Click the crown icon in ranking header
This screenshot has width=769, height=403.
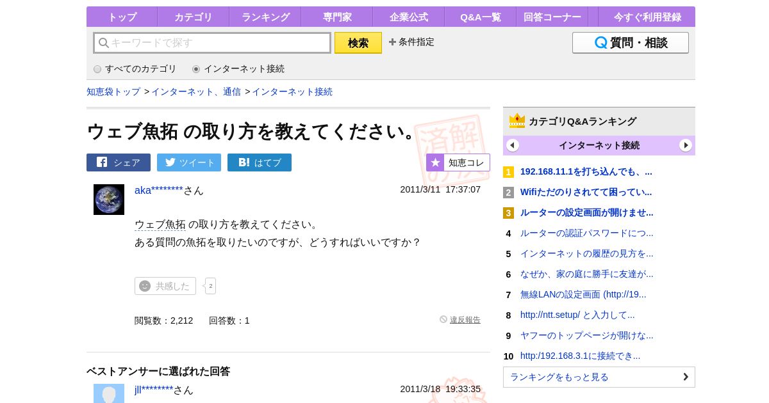coord(517,120)
